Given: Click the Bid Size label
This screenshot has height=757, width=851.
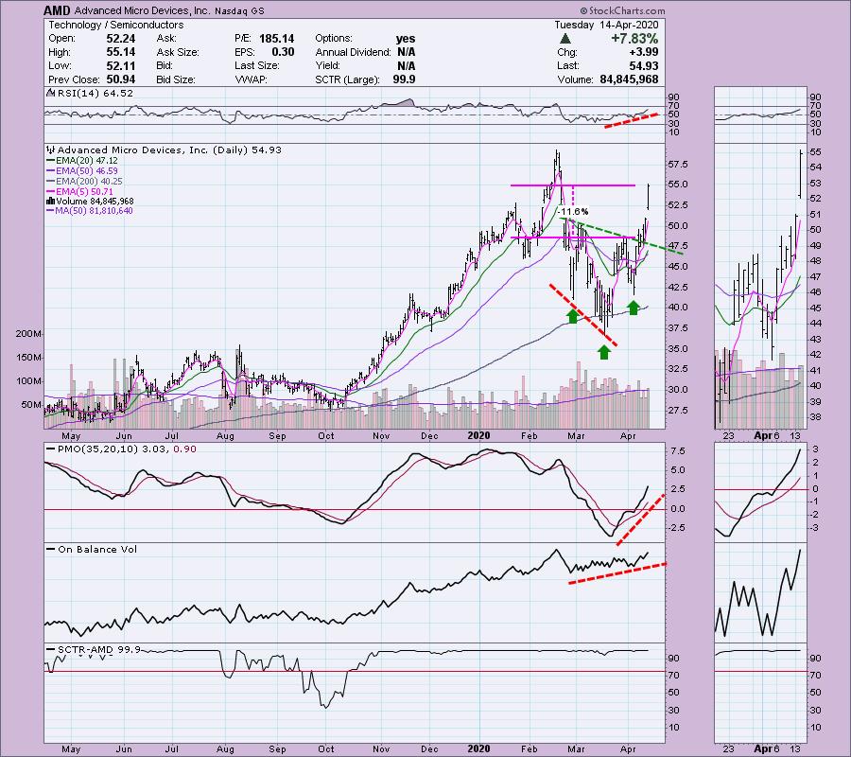Looking at the screenshot, I should click(175, 79).
